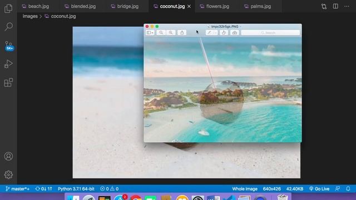Open Finder from the Dock
This screenshot has width=356, height=200.
pos(73,198)
